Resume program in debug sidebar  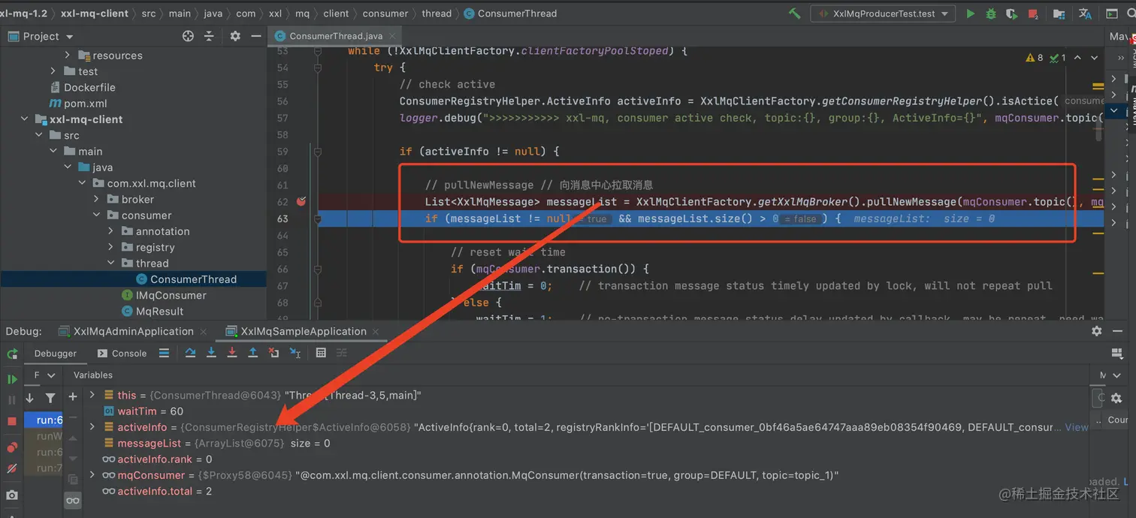pos(12,379)
